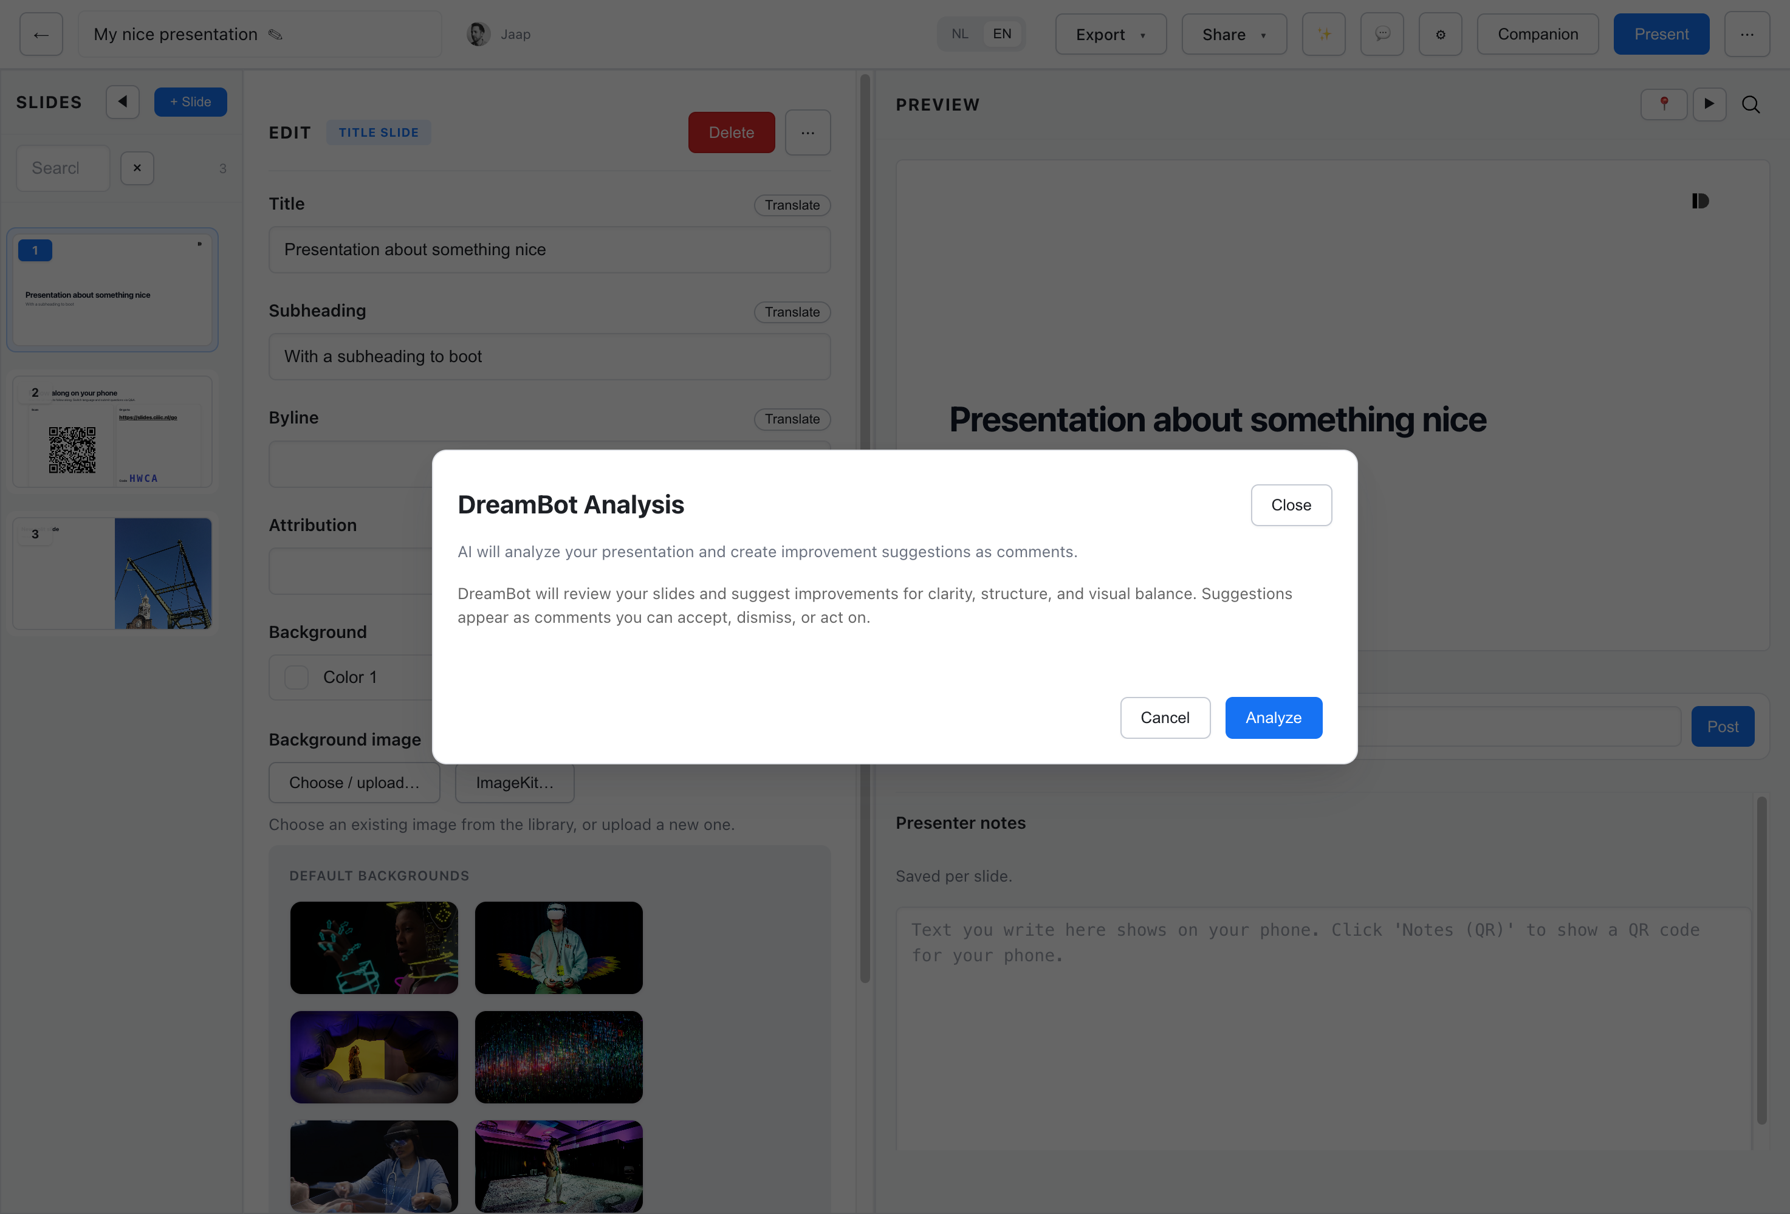Click the Subheading input field
This screenshot has height=1214, width=1790.
[x=549, y=357]
